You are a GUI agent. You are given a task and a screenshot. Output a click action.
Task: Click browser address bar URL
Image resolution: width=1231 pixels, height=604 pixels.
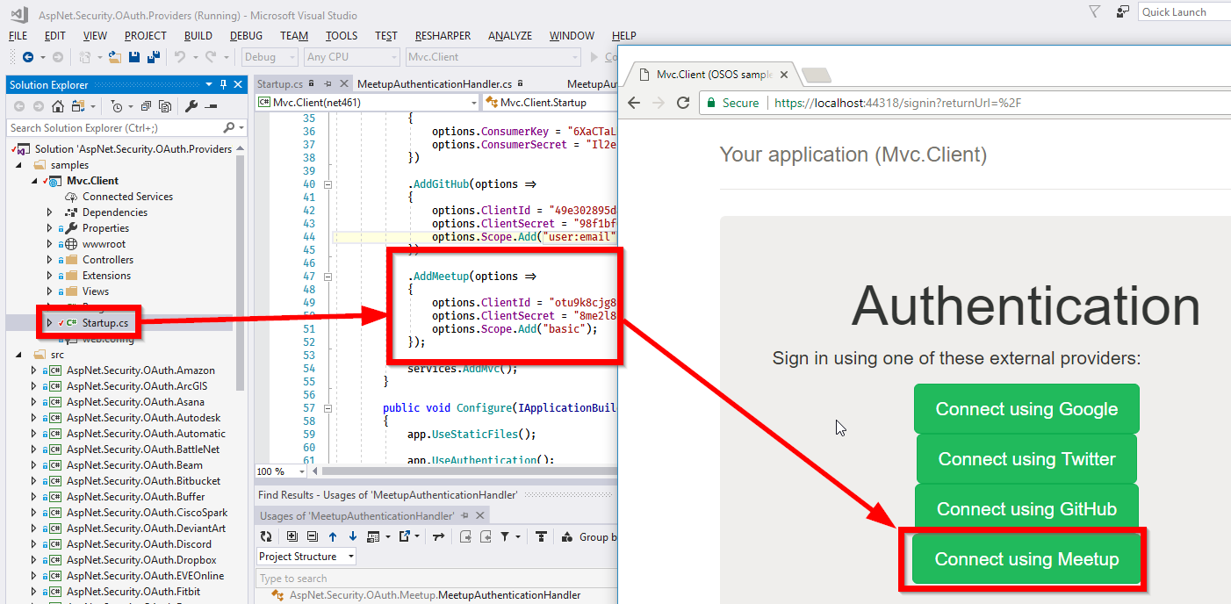tap(897, 103)
